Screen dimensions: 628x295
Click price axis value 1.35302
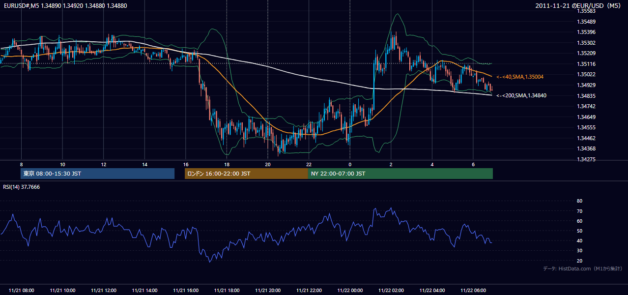[x=586, y=43]
